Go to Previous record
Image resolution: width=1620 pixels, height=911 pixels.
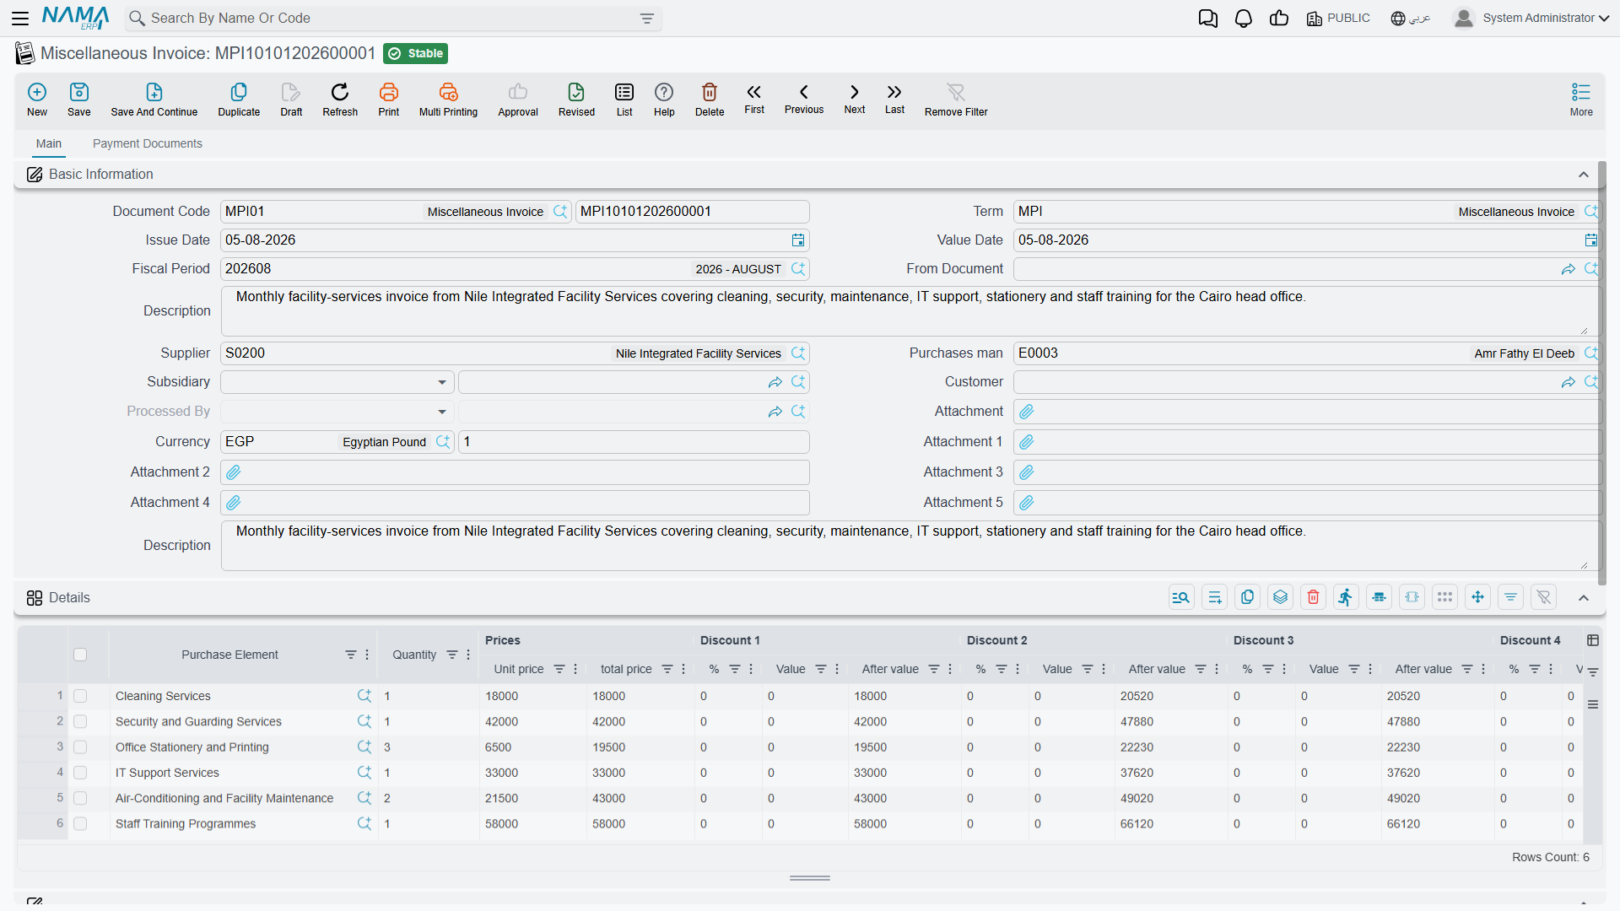pos(804,99)
